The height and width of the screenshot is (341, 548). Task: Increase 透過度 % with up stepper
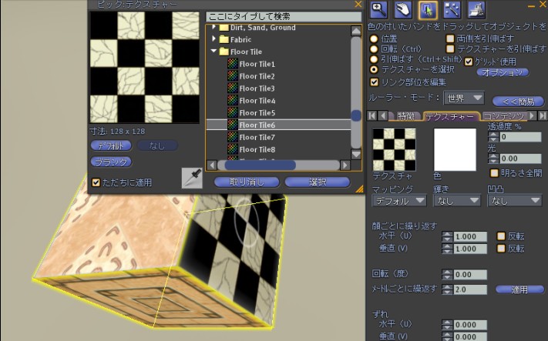pyautogui.click(x=493, y=135)
